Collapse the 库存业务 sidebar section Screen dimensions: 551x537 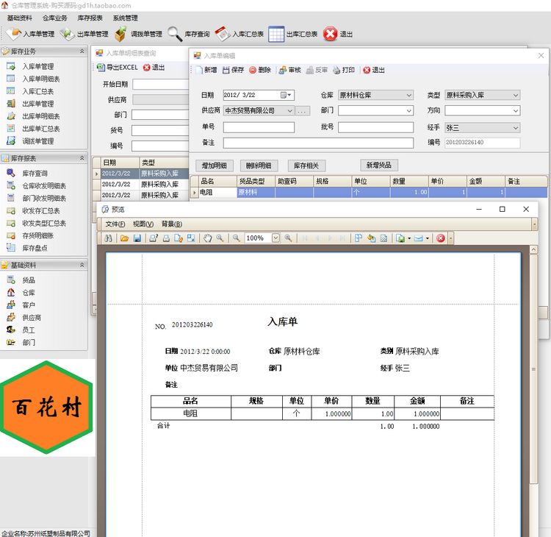pyautogui.click(x=82, y=51)
